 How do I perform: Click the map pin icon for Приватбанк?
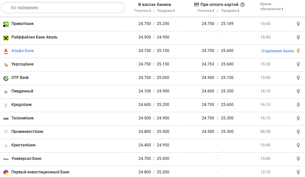pos(298,24)
